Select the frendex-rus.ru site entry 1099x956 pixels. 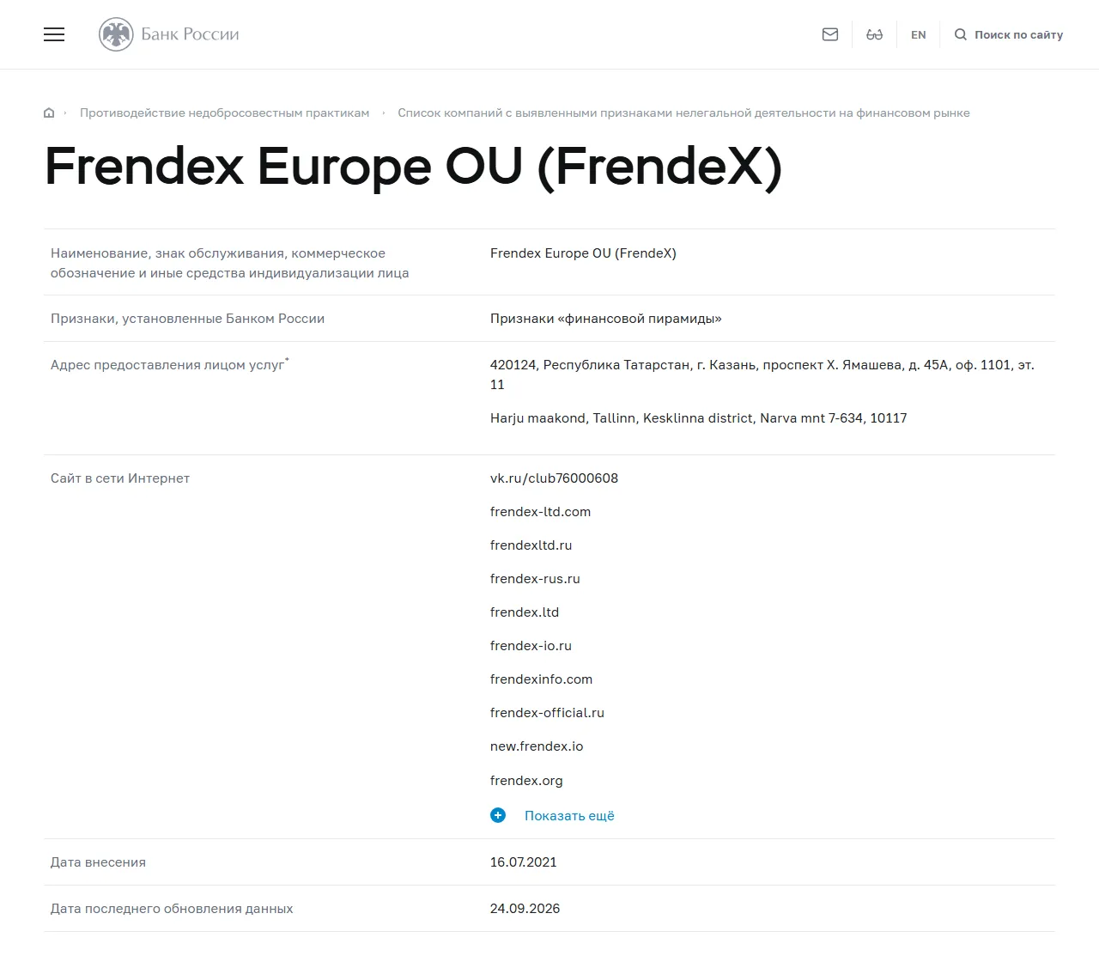535,579
